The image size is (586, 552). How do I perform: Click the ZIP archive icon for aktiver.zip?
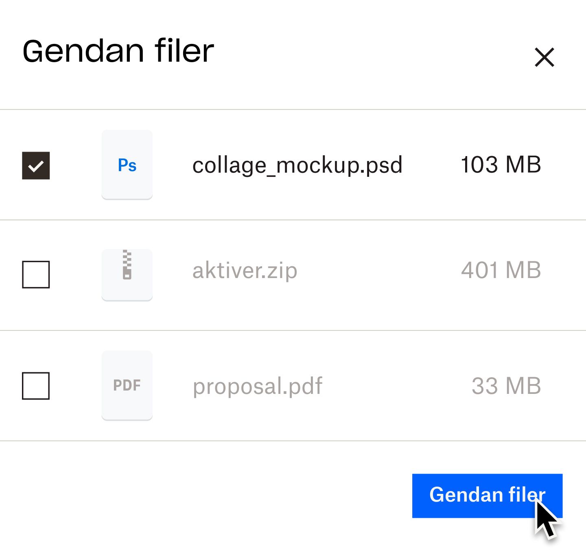[127, 274]
